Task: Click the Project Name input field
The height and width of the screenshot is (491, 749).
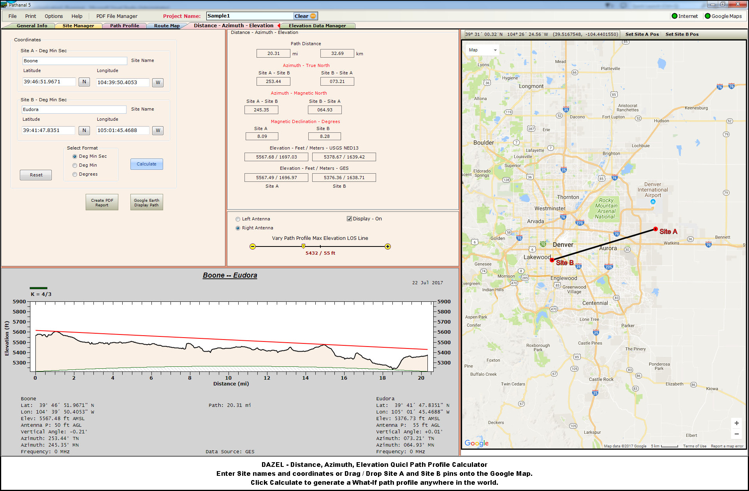Action: coord(249,16)
